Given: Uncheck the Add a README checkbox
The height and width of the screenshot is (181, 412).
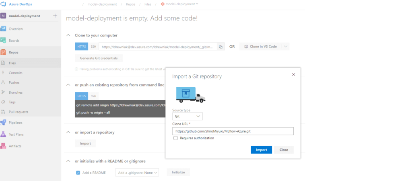Looking at the screenshot, I should 78,173.
